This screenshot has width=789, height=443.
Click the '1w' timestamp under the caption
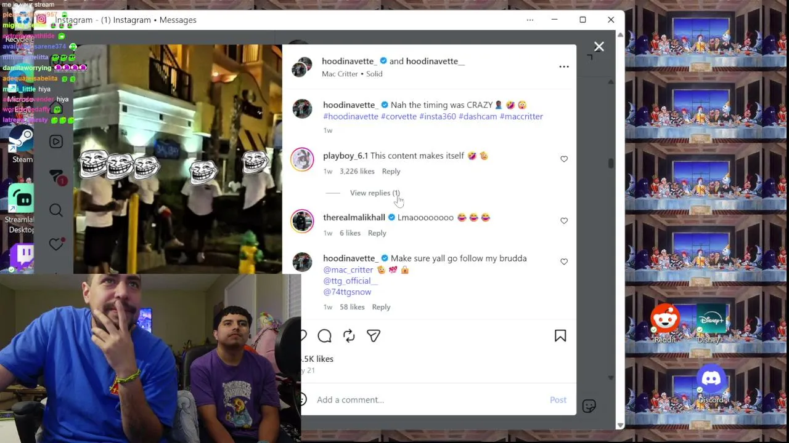pos(327,130)
